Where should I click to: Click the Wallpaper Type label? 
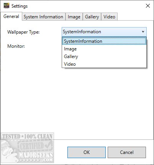[x=23, y=32]
